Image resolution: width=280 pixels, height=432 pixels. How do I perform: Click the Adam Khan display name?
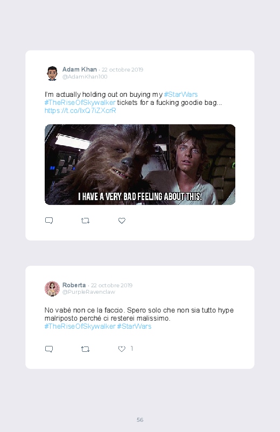point(80,69)
